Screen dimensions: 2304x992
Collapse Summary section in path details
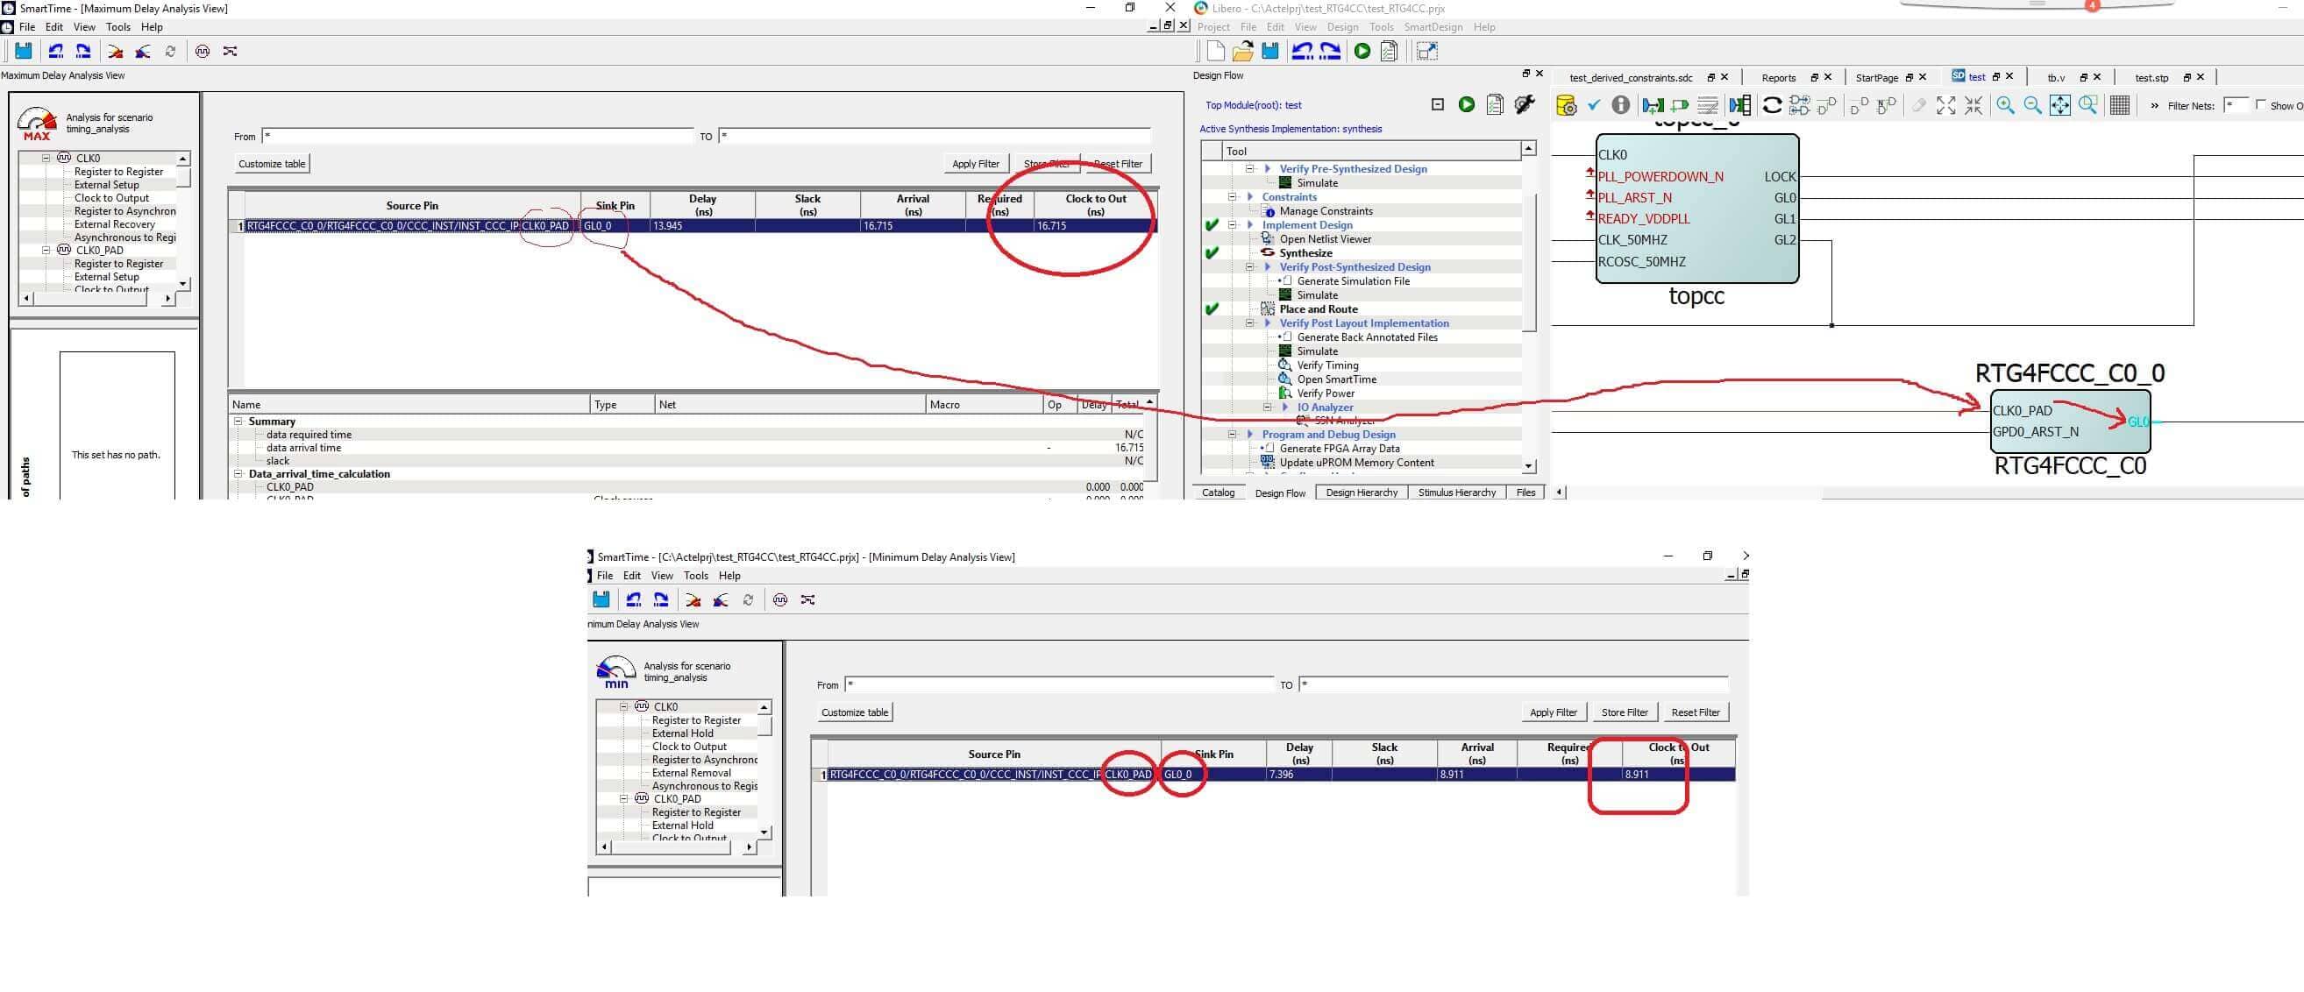click(x=238, y=421)
